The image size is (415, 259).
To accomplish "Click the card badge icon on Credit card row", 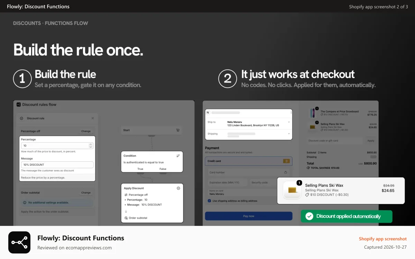I will coord(286,161).
